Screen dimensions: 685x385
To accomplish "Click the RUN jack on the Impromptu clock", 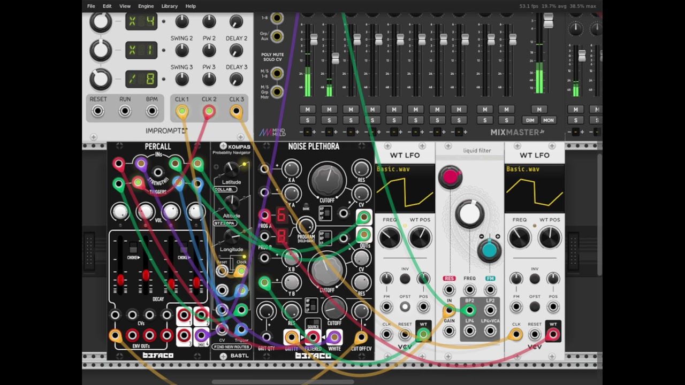I will (125, 111).
